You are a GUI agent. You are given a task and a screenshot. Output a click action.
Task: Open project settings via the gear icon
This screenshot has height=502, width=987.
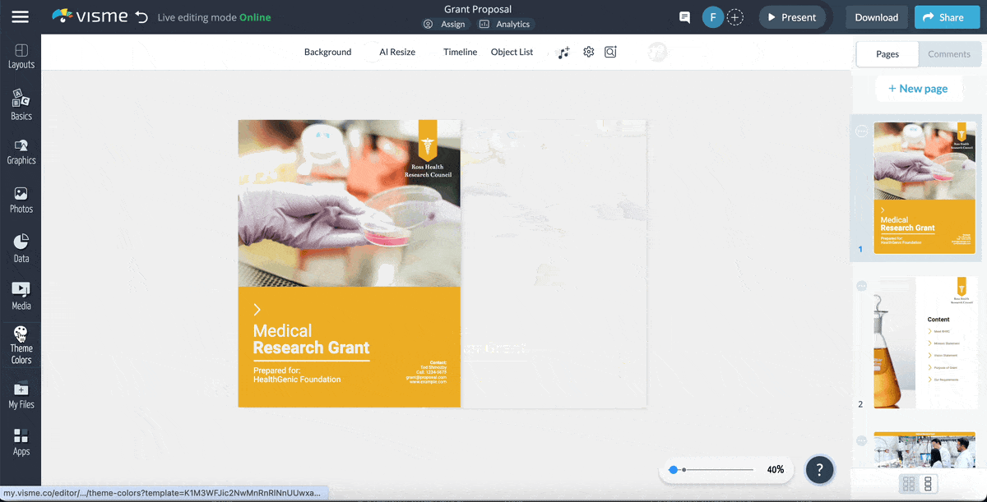tap(588, 51)
